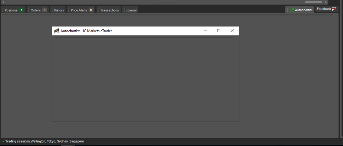This screenshot has height=146, width=343.
Task: Open the History tab
Action: click(58, 10)
